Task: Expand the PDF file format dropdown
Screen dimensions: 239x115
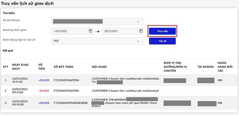Action: point(98,41)
